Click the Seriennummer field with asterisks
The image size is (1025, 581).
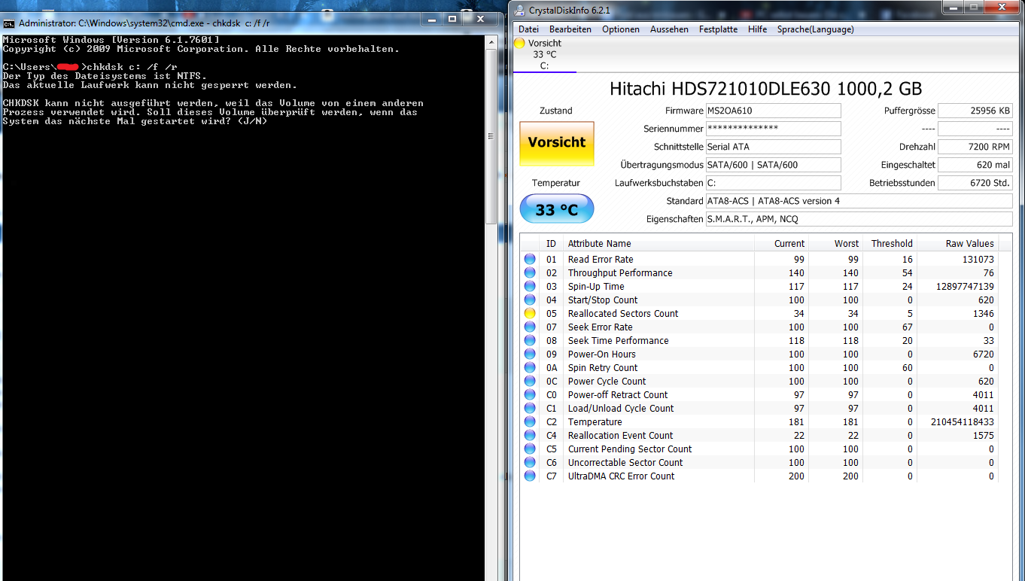click(773, 129)
